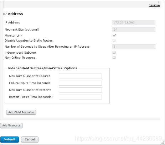The width and height of the screenshot is (165, 145).
Task: Cancel the dialog
Action: (x=30, y=139)
